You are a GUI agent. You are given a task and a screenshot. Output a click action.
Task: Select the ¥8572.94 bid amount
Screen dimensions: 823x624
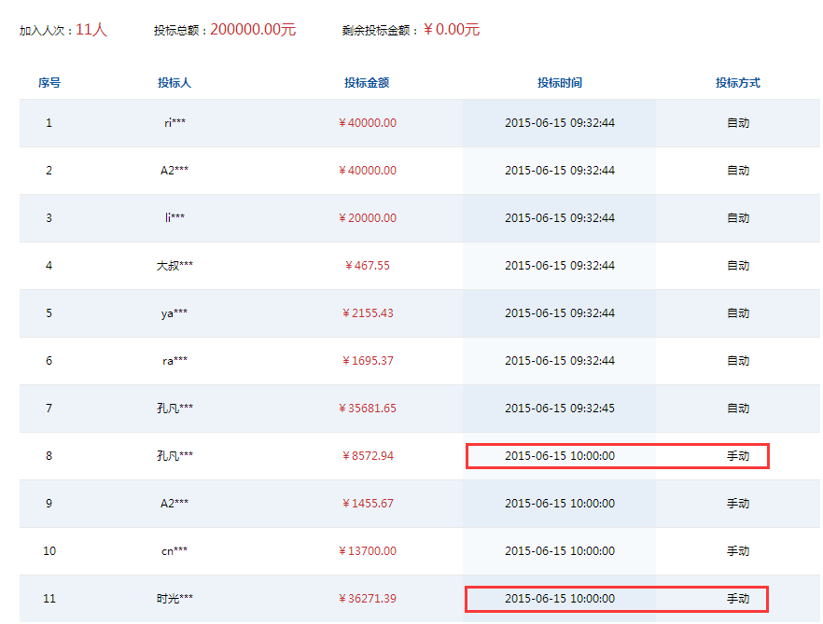pos(368,456)
